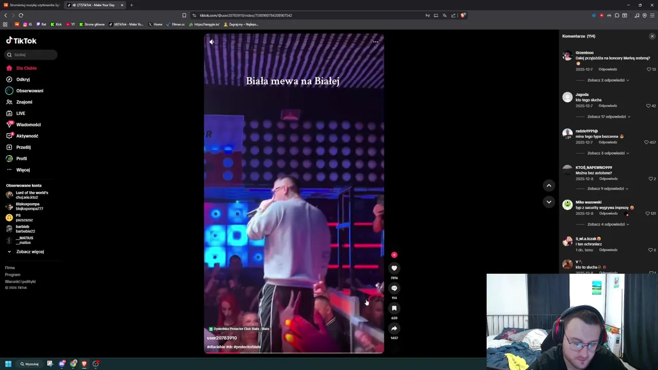Like KTOŚ_NAPEWNO999's comment
Viewport: 658px width, 370px height.
pos(650,179)
